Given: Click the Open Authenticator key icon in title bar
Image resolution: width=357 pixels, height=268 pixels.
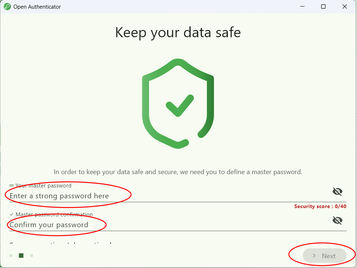Looking at the screenshot, I should [7, 7].
